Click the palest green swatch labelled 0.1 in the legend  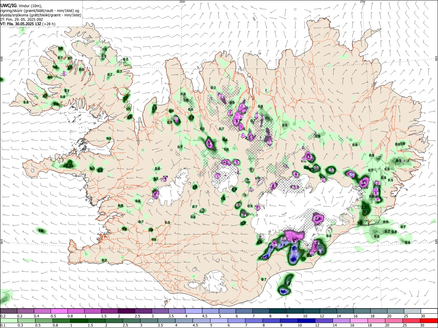[x=9, y=320]
